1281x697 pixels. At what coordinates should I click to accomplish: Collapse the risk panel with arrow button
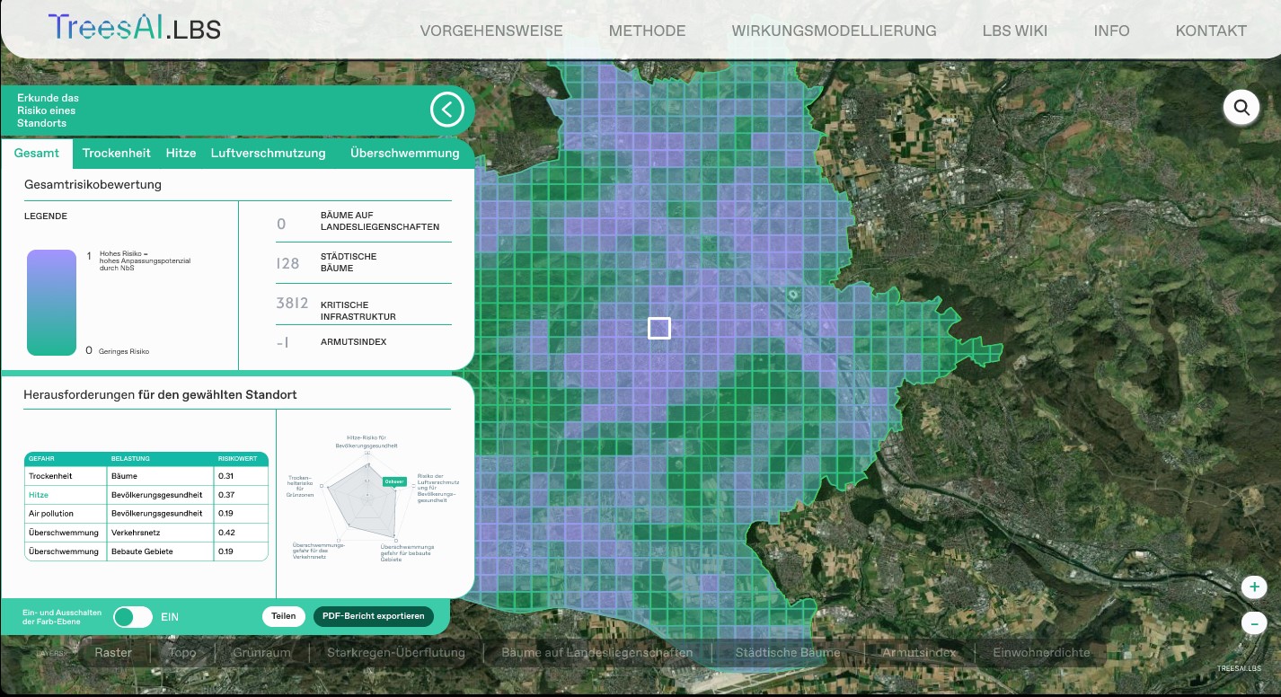coord(446,110)
